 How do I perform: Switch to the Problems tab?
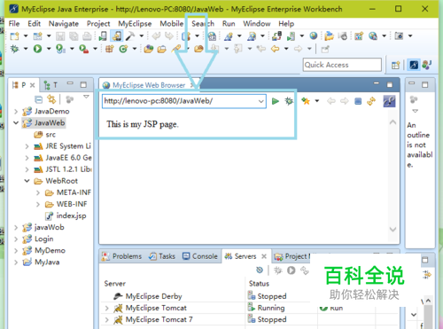[121, 256]
